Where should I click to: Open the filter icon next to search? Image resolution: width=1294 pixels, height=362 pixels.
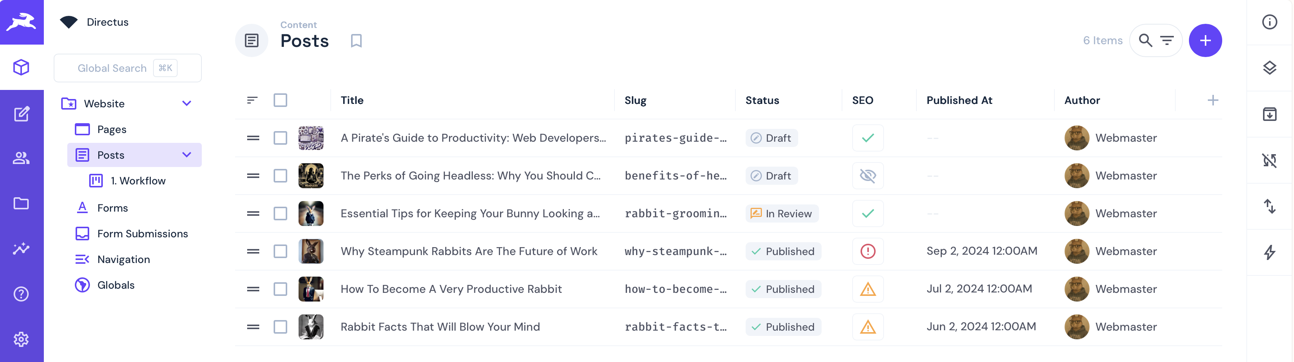tap(1167, 40)
